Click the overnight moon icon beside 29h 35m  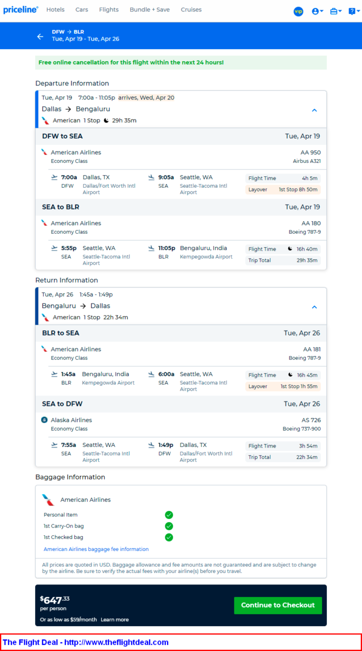106,121
